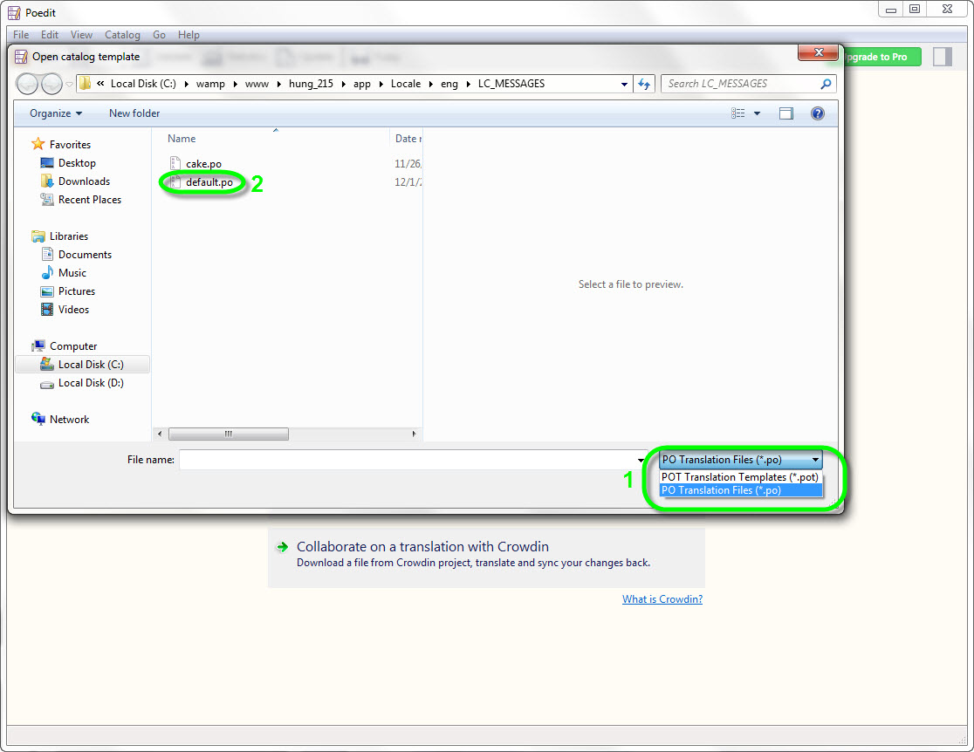Image resolution: width=974 pixels, height=752 pixels.
Task: Go back in dialog navigation
Action: [x=27, y=84]
